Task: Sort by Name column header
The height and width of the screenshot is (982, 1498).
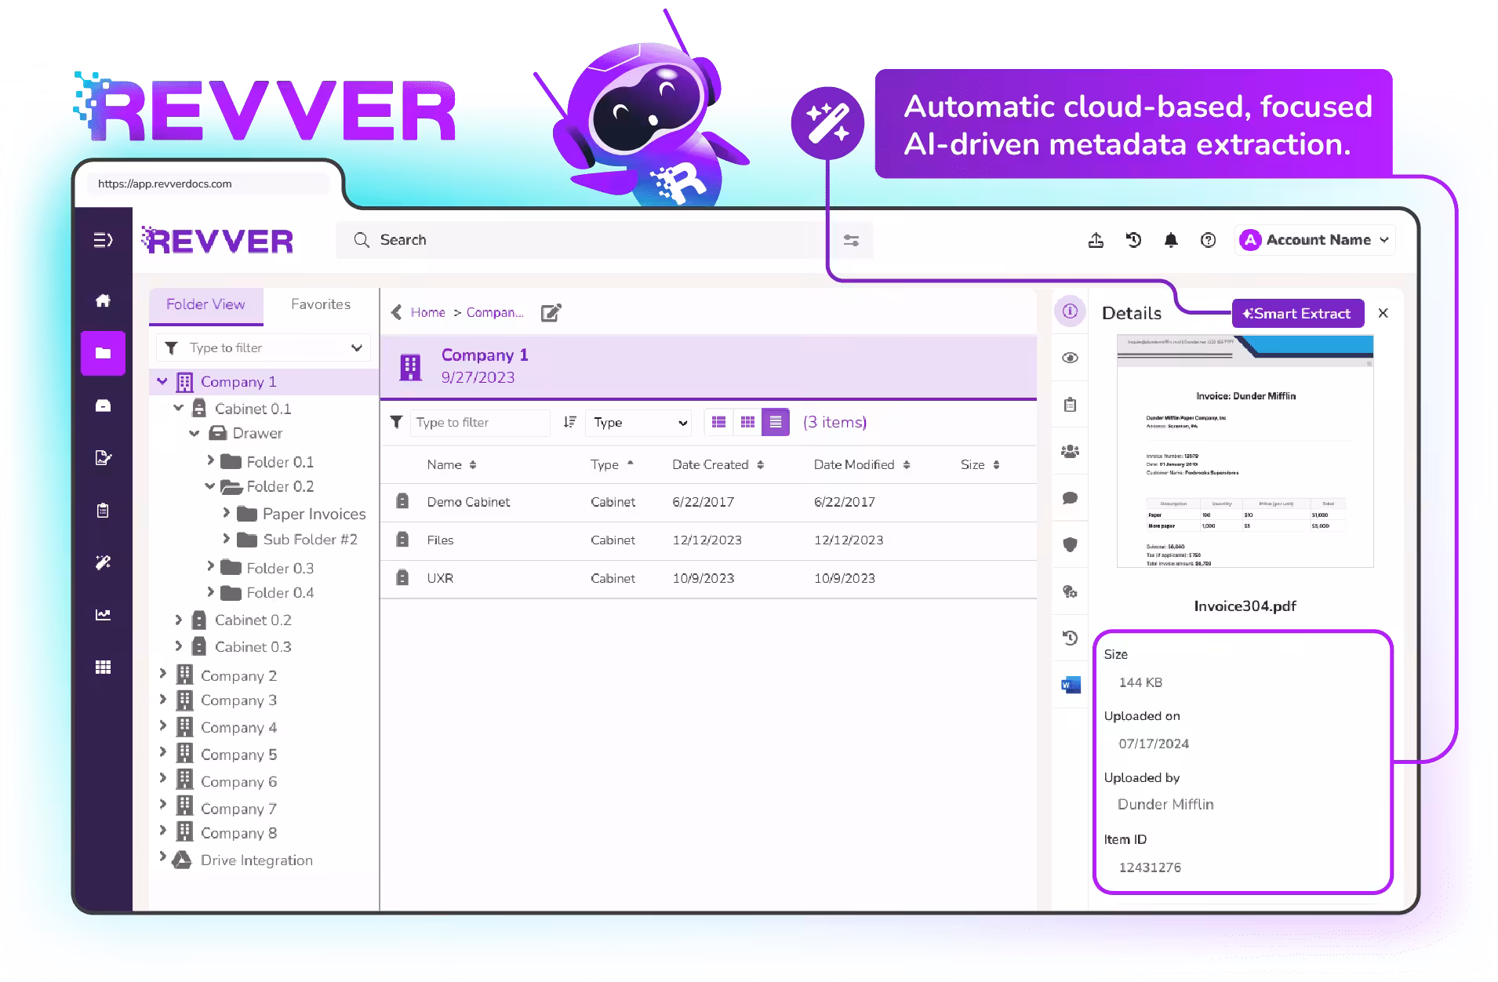Action: [451, 464]
